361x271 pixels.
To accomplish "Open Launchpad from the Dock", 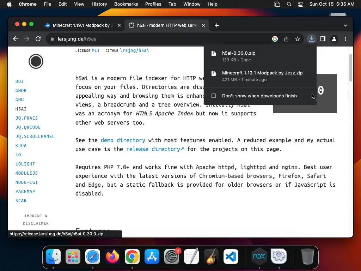I will tap(73, 257).
